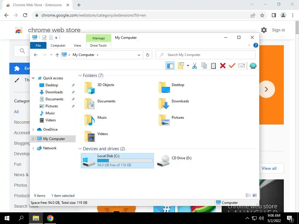Viewport: 299px width, 224px height.
Task: Switch to large icons view in status bar
Action: [x=255, y=195]
